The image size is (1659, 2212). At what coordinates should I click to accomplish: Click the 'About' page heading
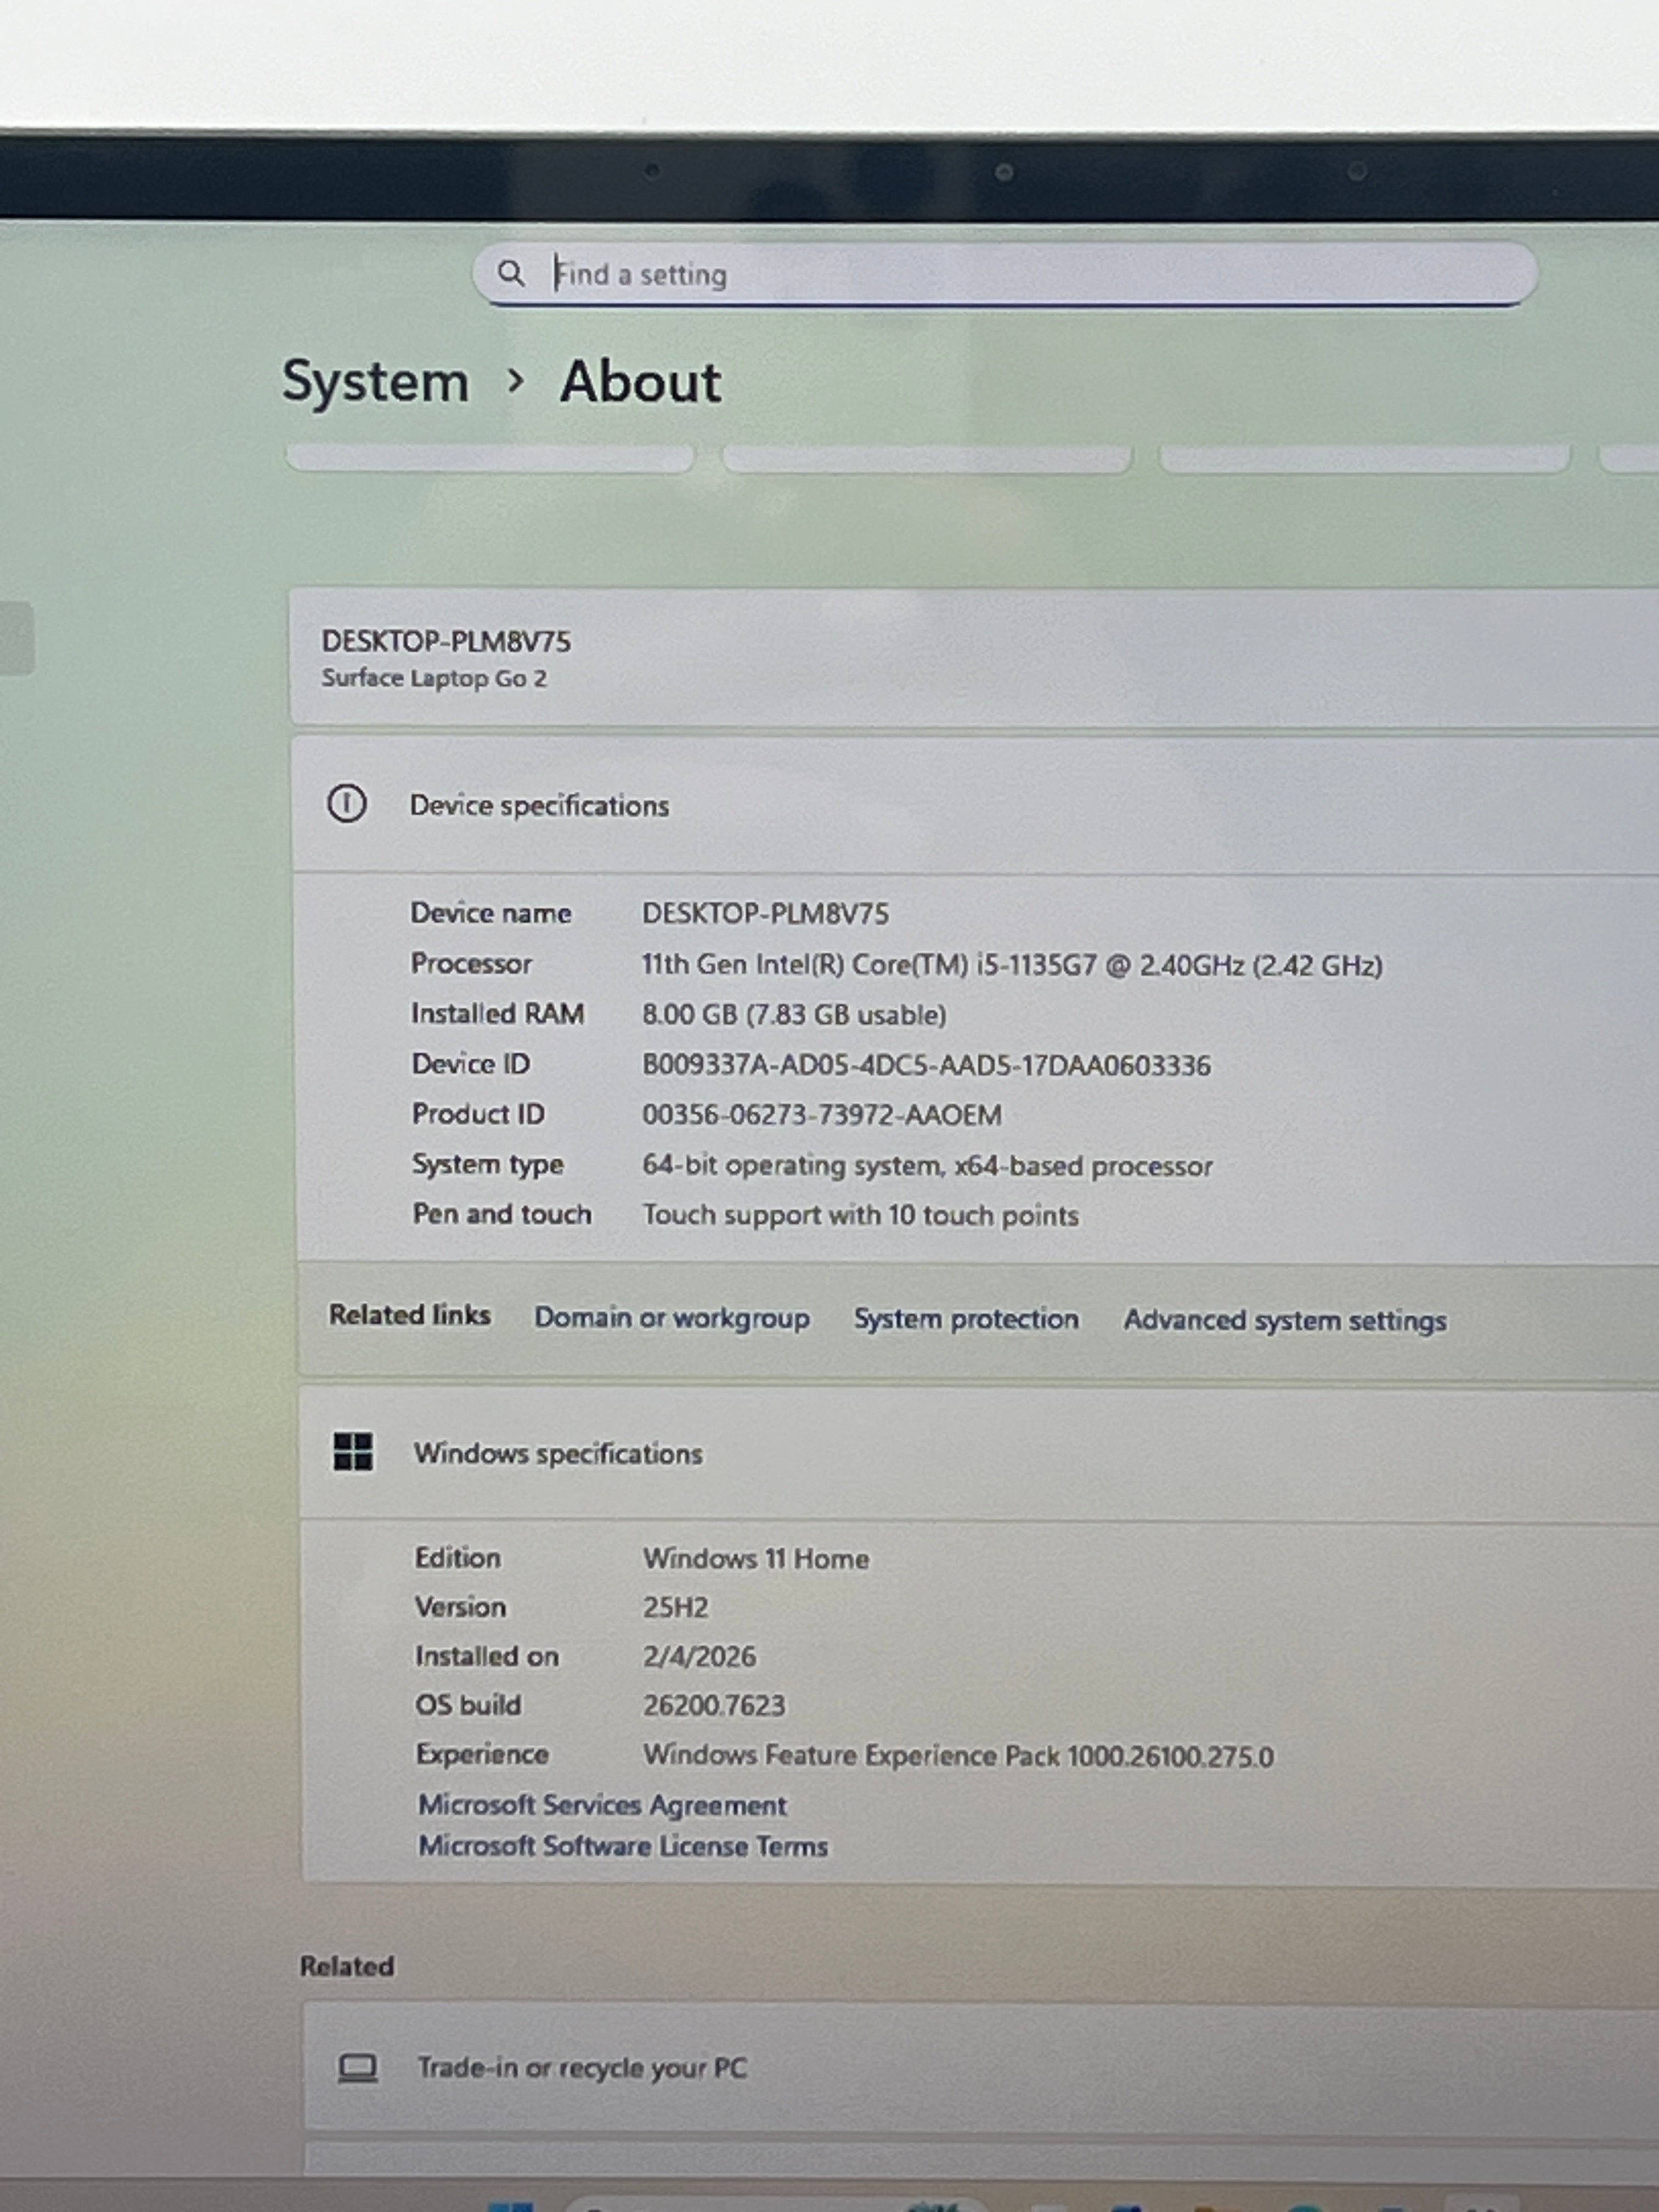pyautogui.click(x=640, y=382)
